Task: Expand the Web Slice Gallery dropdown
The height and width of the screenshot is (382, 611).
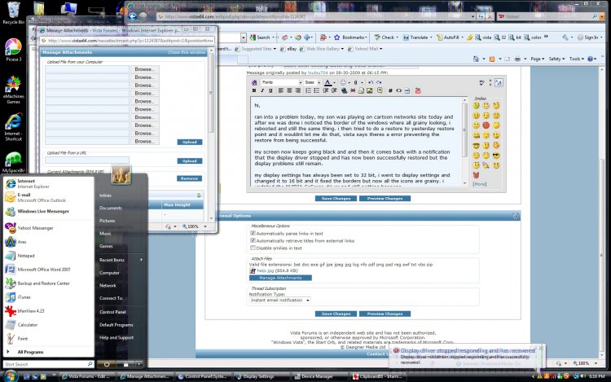Action: point(342,49)
